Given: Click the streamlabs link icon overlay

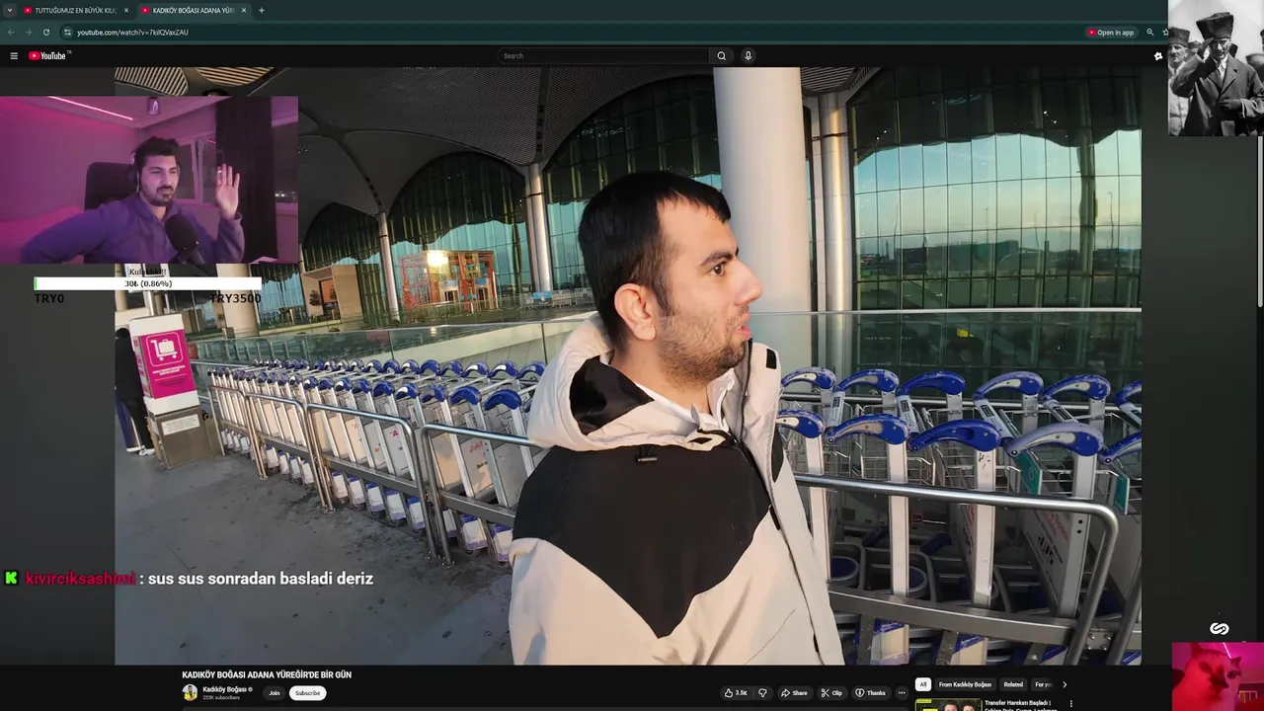Looking at the screenshot, I should coord(1220,629).
